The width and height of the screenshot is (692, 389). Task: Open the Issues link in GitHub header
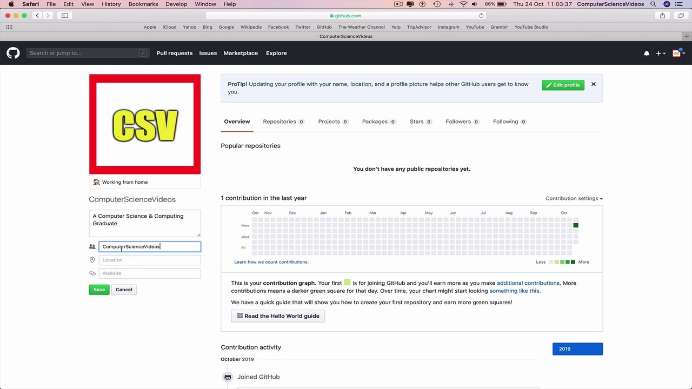(208, 53)
